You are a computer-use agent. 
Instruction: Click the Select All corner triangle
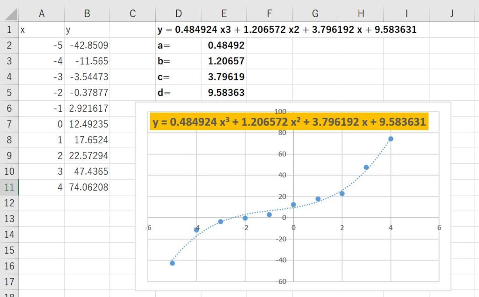coord(11,14)
